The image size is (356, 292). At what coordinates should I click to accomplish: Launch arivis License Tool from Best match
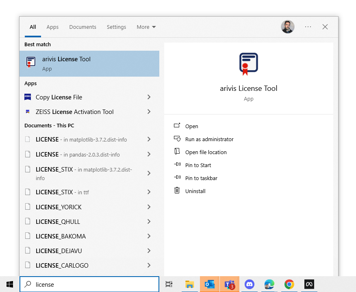66,59
